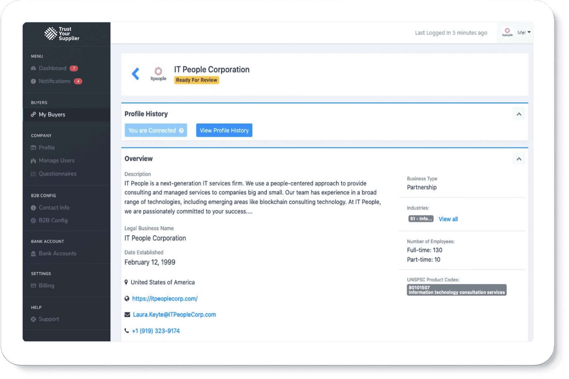
Task: Click the Questionnaires list icon
Action: coord(34,174)
